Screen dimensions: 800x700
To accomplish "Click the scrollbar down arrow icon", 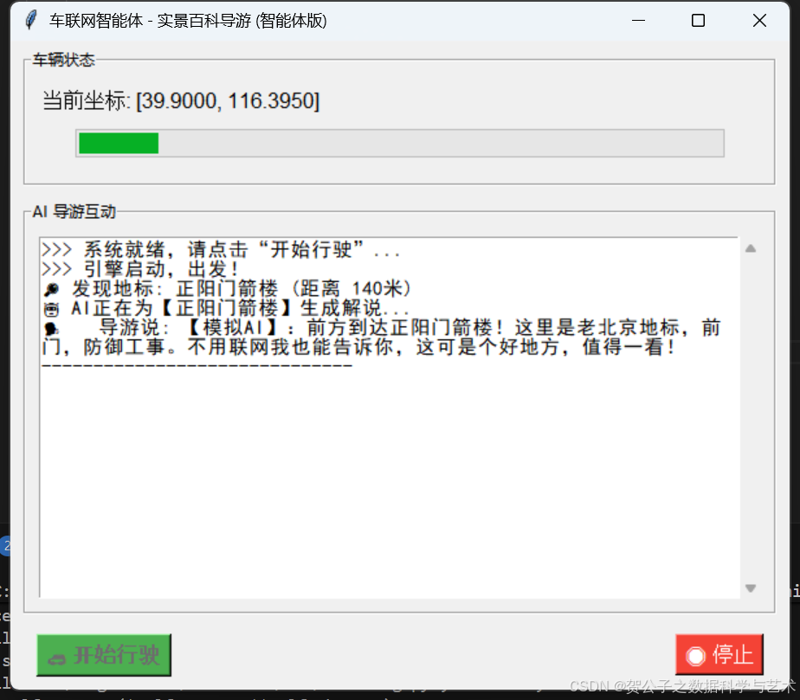I will [750, 588].
